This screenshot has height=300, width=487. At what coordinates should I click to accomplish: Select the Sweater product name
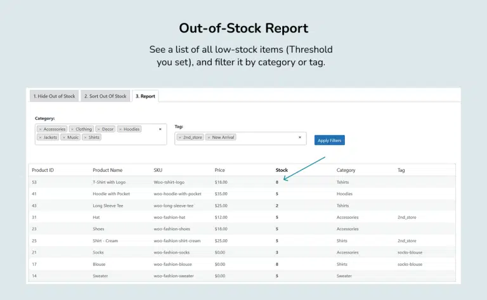[x=100, y=276]
